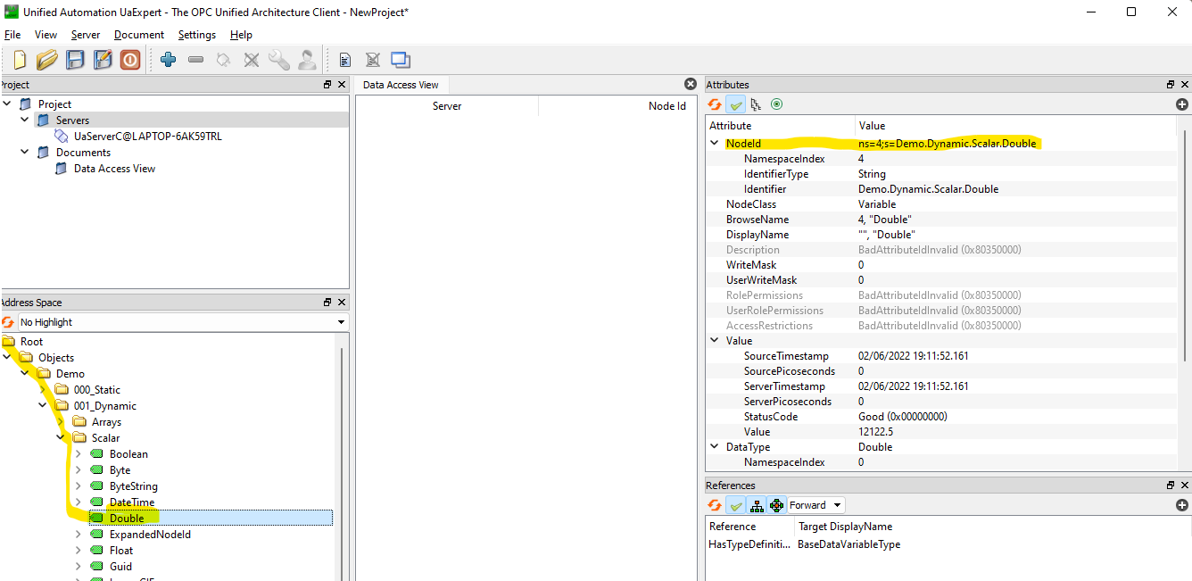Open a project with the folder icon
Image resolution: width=1192 pixels, height=581 pixels.
click(x=47, y=60)
